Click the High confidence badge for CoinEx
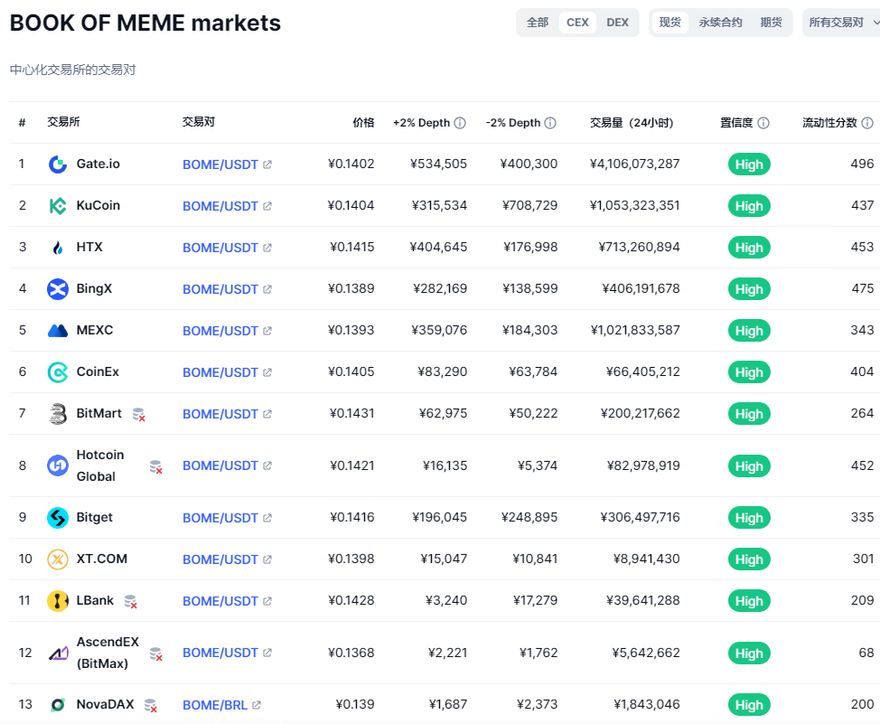 (x=749, y=372)
